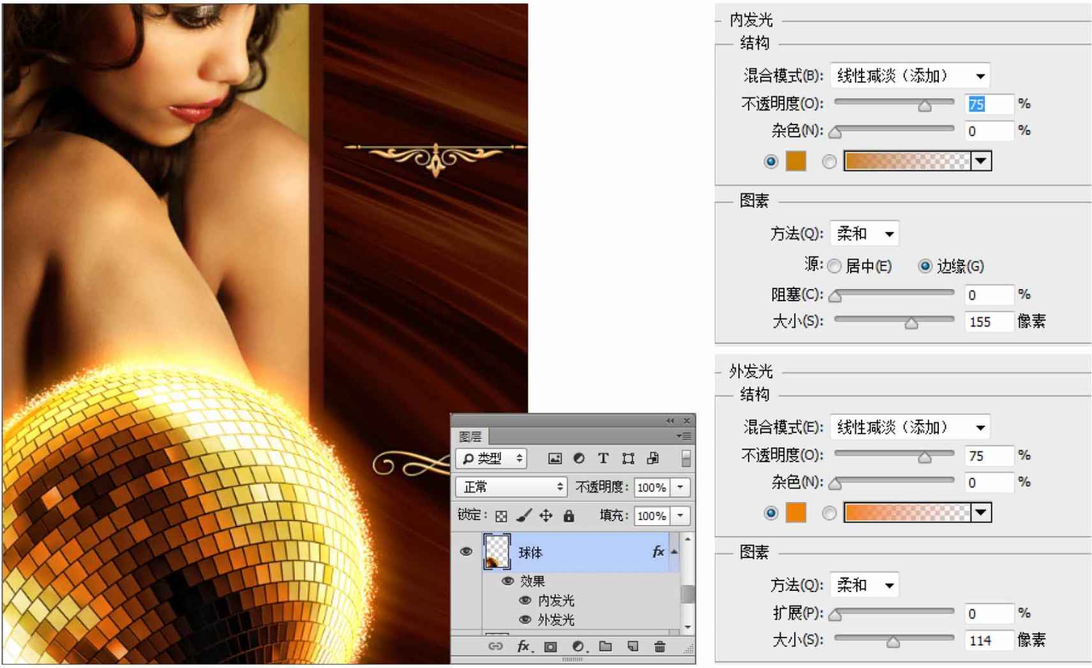
Task: Select inner glow gradient radio
Action: pos(829,161)
